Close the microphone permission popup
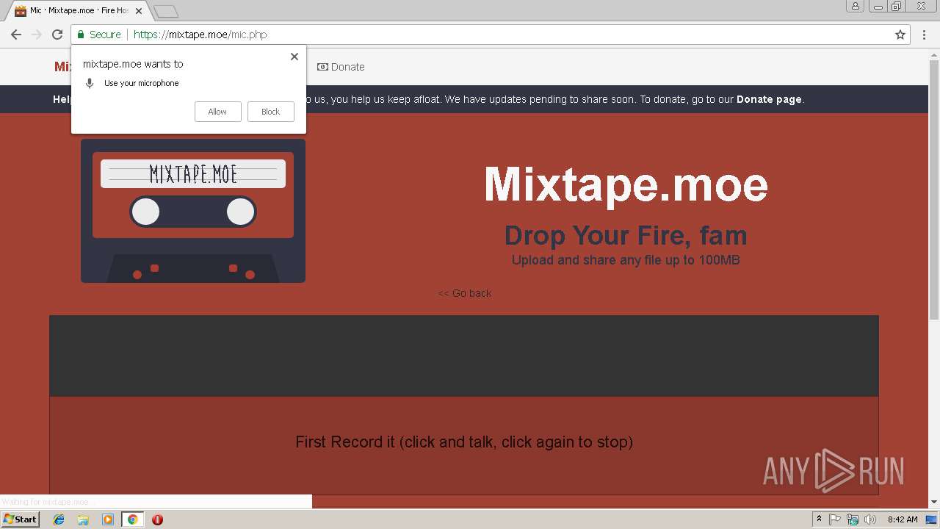The height and width of the screenshot is (529, 940). (294, 57)
